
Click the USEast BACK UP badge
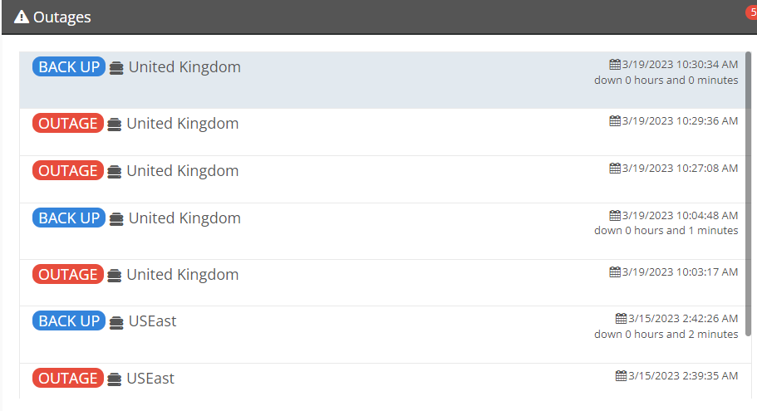coord(69,320)
